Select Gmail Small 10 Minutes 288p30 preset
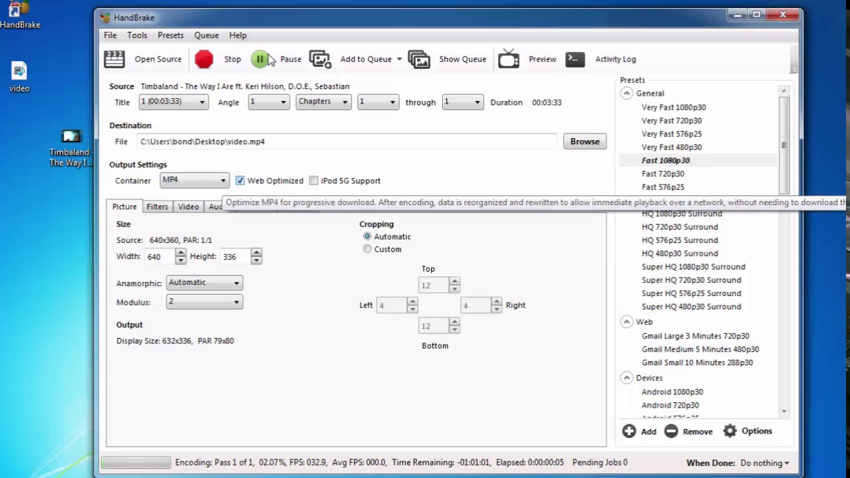Screen dimensions: 850x478 tap(697, 362)
